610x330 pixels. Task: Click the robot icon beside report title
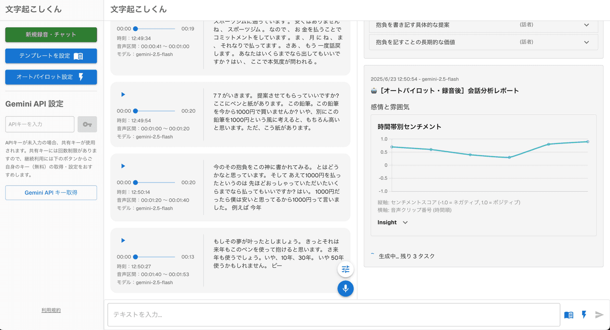(x=374, y=91)
